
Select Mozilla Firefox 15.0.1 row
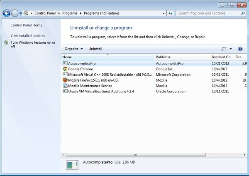point(154,80)
